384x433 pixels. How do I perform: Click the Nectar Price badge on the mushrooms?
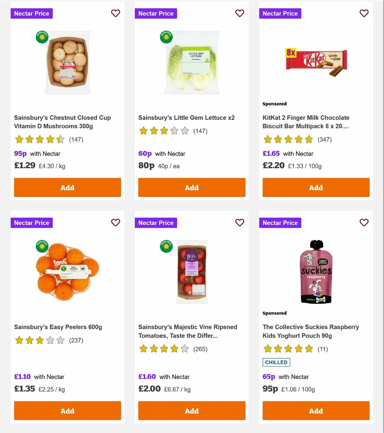(32, 13)
